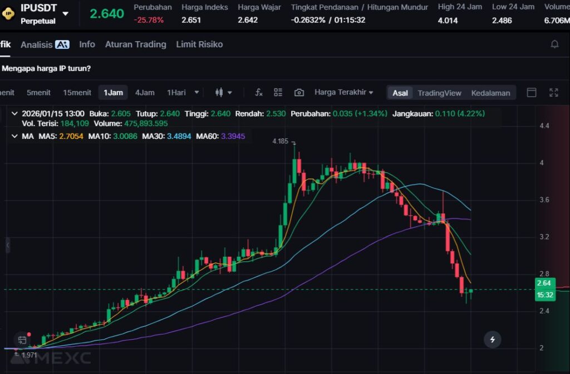Collapse the MA indicator legend row
The width and height of the screenshot is (570, 374).
click(14, 136)
